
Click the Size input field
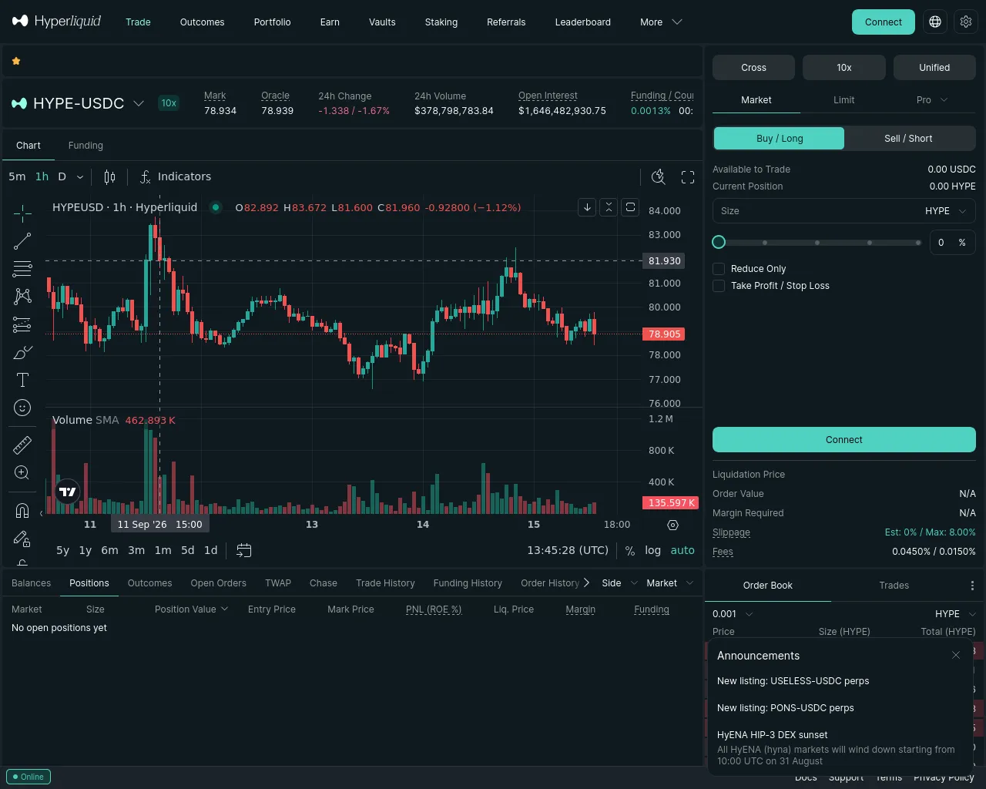(844, 211)
